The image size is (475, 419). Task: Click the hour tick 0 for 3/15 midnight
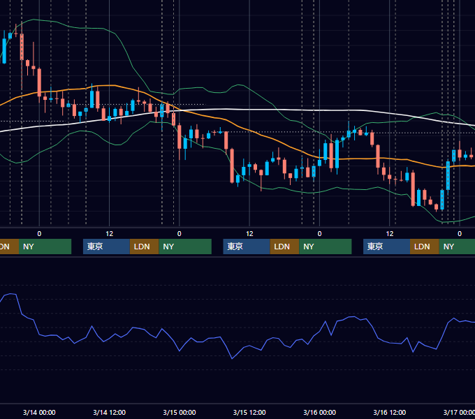tap(180, 234)
